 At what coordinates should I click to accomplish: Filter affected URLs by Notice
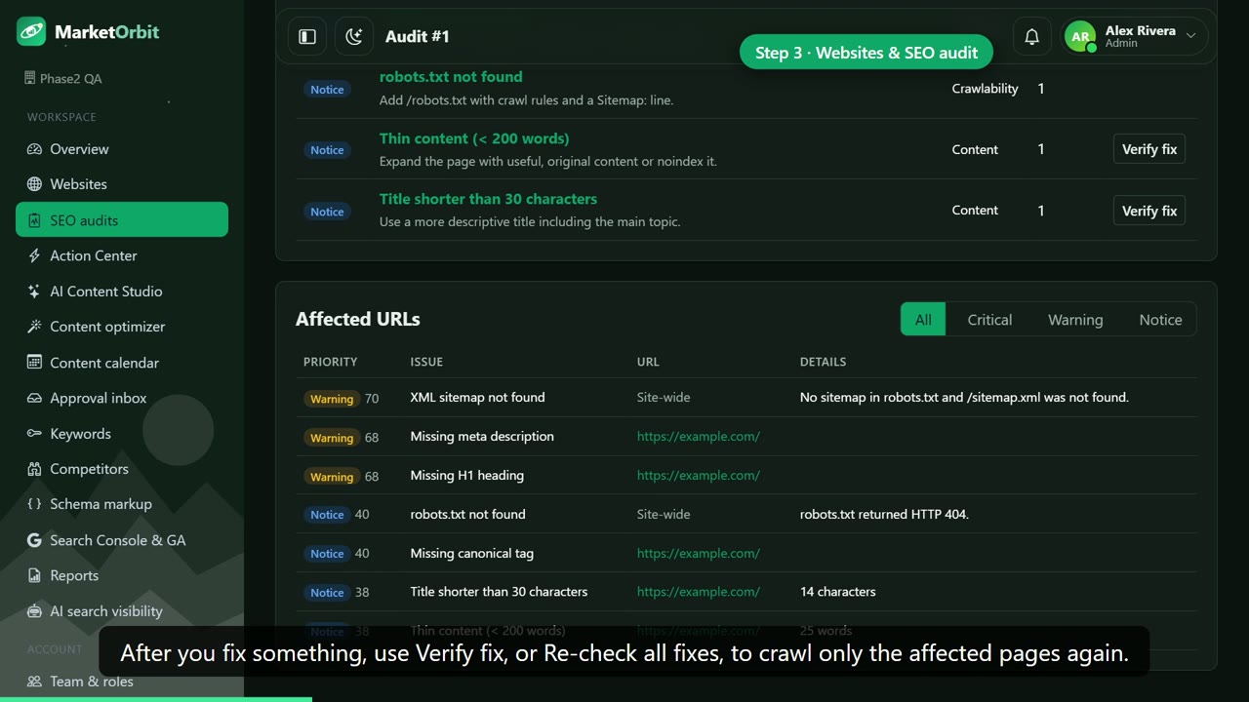point(1160,320)
